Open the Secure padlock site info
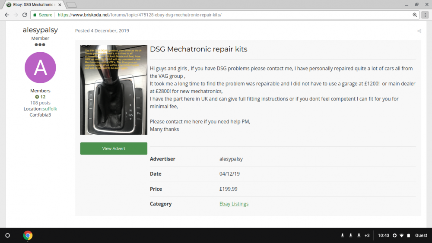Image resolution: width=432 pixels, height=243 pixels. pos(43,15)
